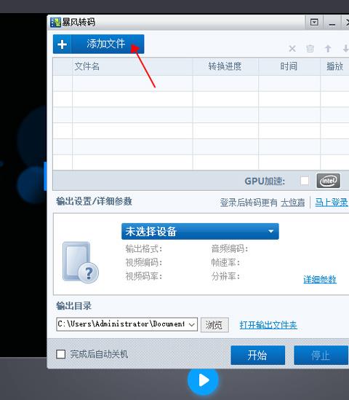This screenshot has height=400, width=349.
Task: Click the unknown device question-mark icon
Action: (x=81, y=262)
